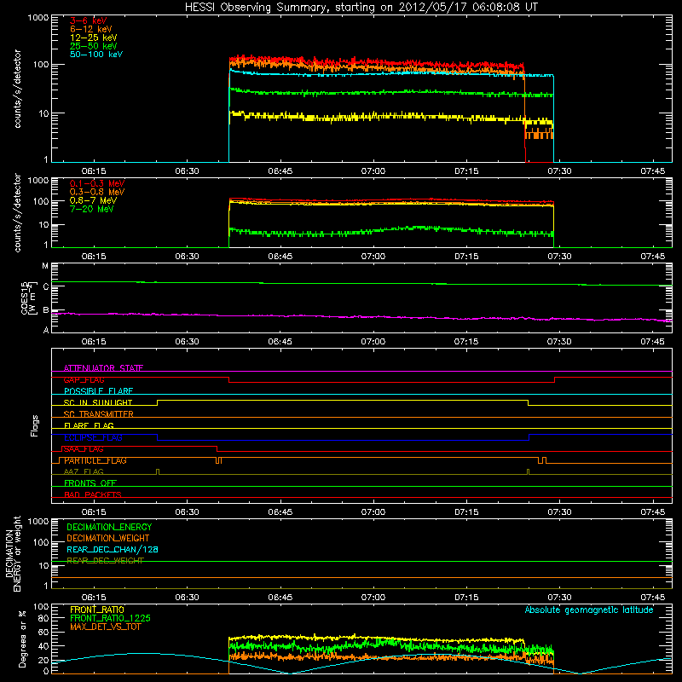
Task: Select the B class tick on GOES panel
Action: click(46, 310)
